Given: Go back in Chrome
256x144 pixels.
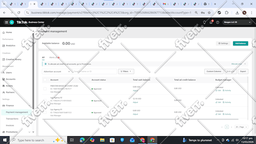Looking at the screenshot, I should click(x=5, y=12).
